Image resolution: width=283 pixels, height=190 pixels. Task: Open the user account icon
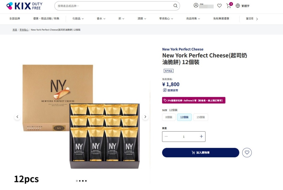tap(196, 5)
